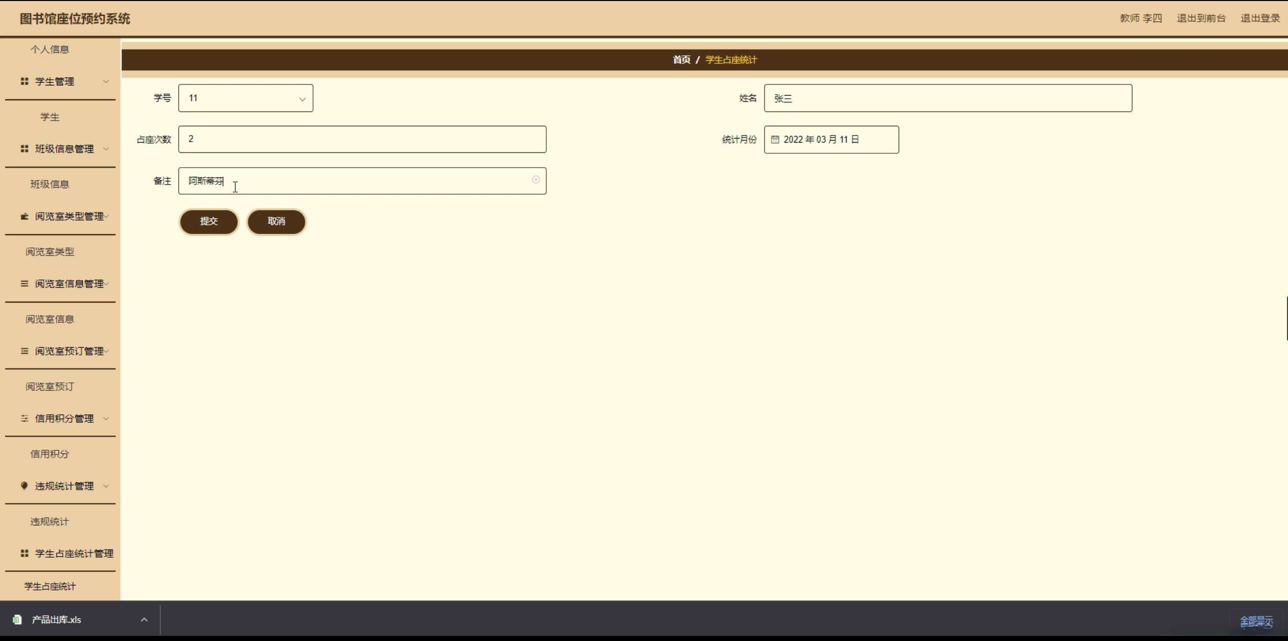
Task: Click the sliders icon beside 信用积分管理
Action: tap(24, 419)
